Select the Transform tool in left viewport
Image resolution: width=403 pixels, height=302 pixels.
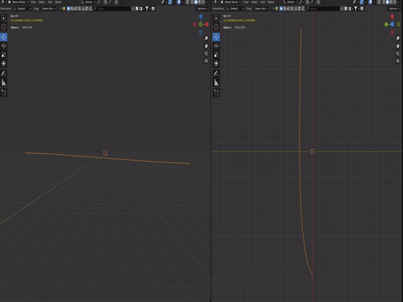click(x=3, y=64)
